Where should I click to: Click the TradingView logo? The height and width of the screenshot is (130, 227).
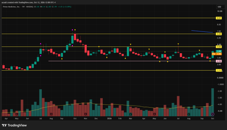[14, 125]
